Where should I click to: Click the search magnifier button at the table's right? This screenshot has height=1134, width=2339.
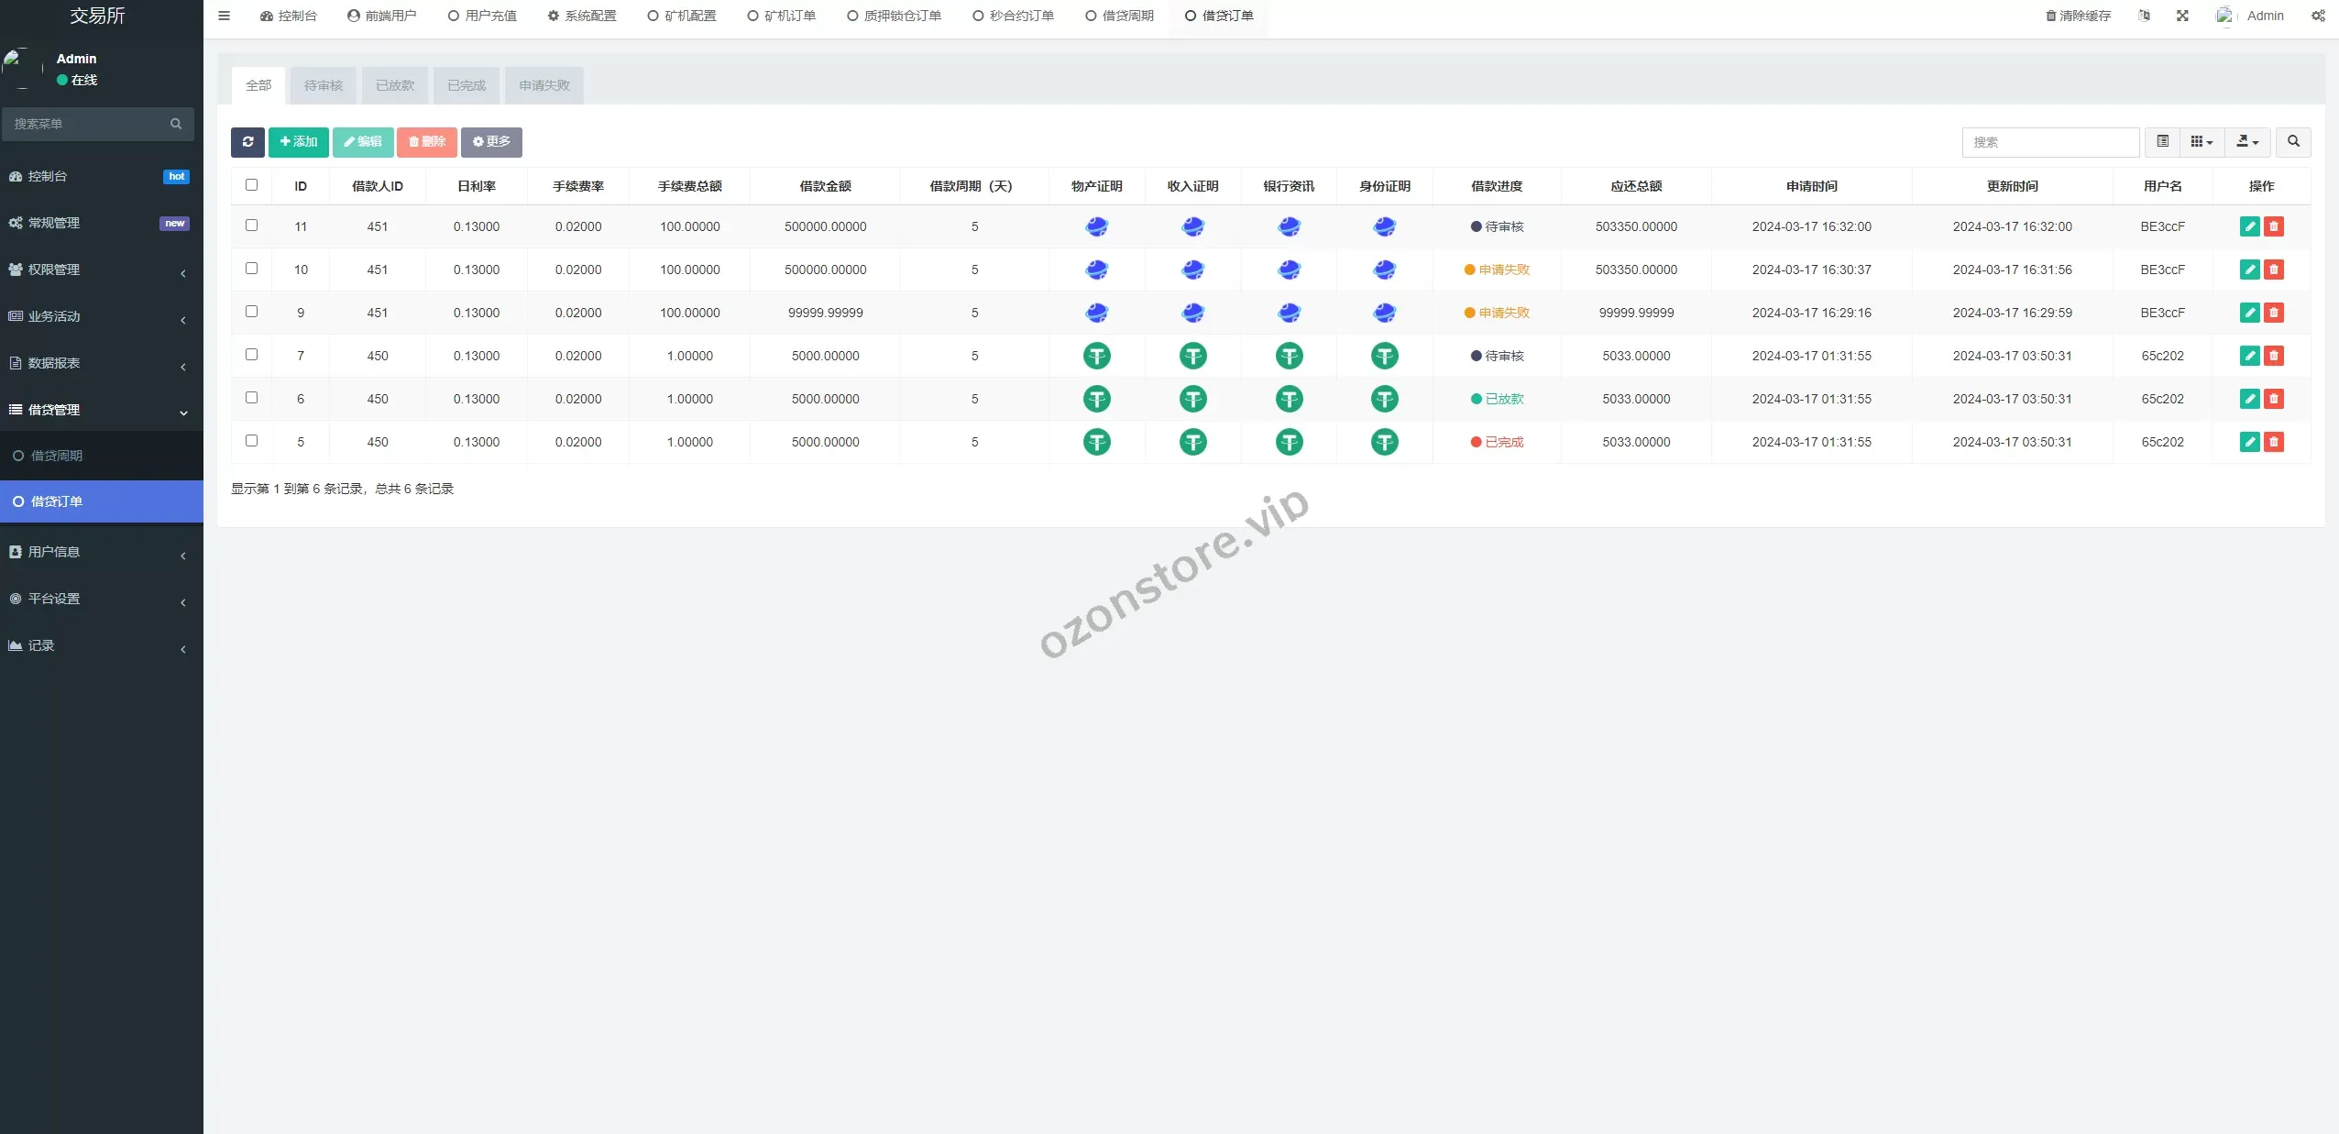tap(2293, 142)
